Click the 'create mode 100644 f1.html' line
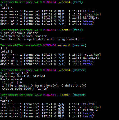Image resolution: width=119 pixels, height=120 pixels. coord(25,89)
